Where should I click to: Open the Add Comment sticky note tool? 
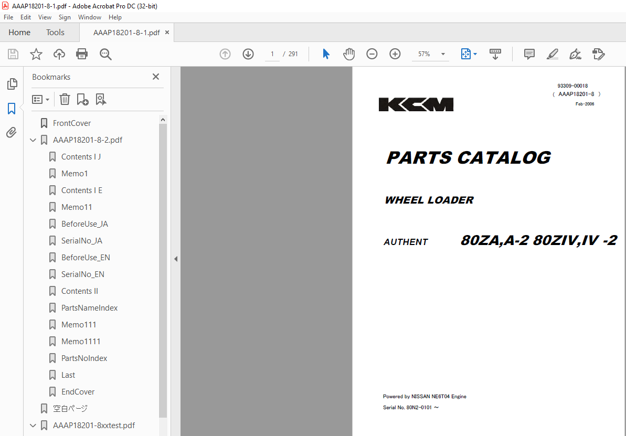[x=529, y=54]
